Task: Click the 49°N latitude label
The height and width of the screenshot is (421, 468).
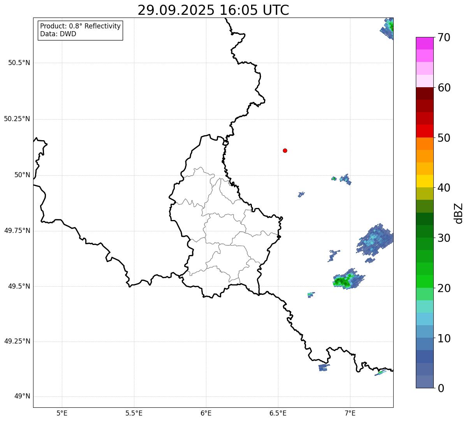Action: 22,396
